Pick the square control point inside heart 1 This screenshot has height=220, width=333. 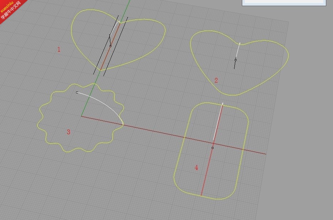tap(110, 46)
